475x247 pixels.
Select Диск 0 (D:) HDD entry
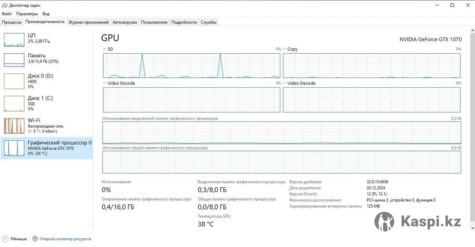(47, 81)
